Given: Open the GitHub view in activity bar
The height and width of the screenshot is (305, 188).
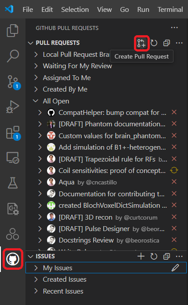Looking at the screenshot, I should [x=13, y=259].
